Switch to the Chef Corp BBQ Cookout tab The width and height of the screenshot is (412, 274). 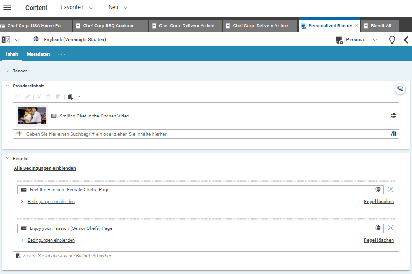coord(111,26)
